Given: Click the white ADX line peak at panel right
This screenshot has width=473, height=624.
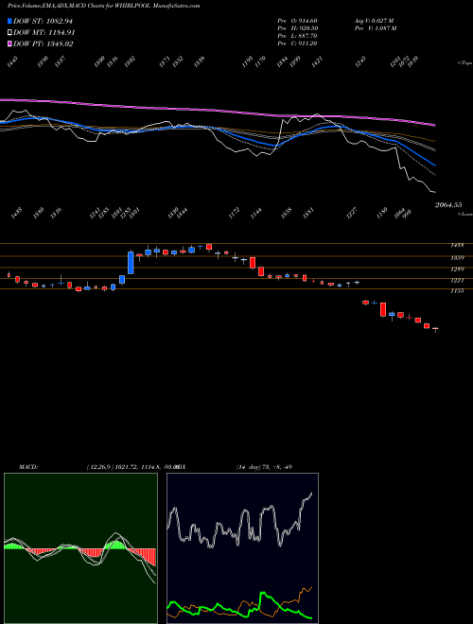Looking at the screenshot, I should [x=311, y=494].
